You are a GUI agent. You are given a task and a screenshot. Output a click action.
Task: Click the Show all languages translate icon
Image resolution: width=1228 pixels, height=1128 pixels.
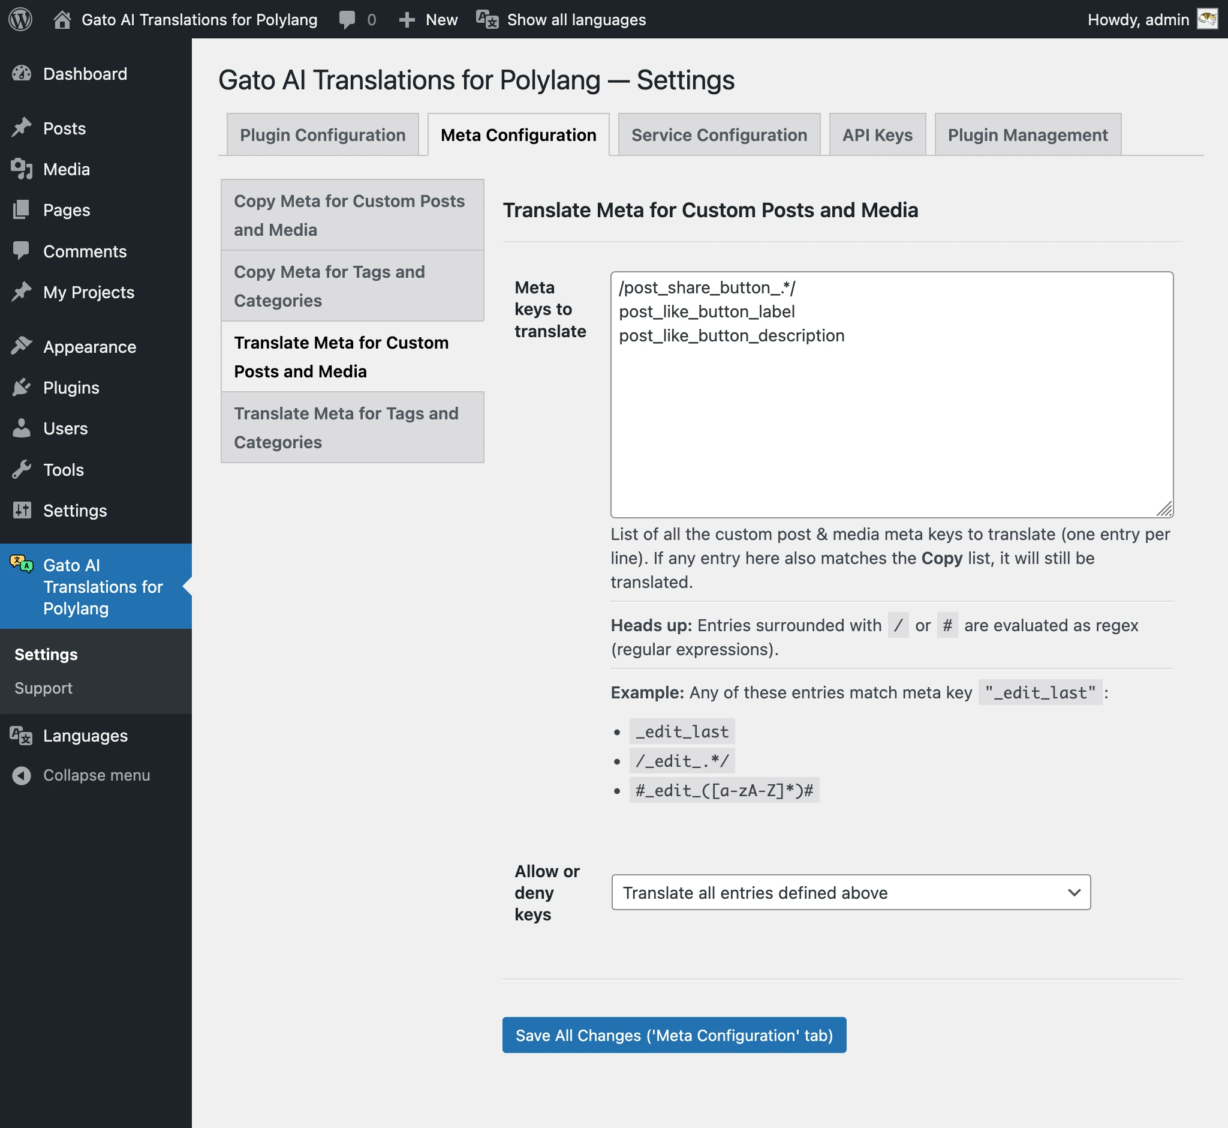(487, 20)
